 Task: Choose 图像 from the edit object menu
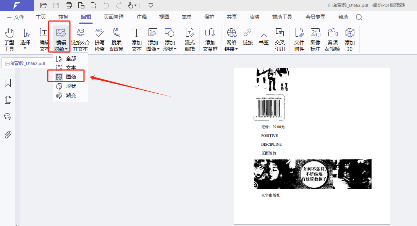coord(71,77)
